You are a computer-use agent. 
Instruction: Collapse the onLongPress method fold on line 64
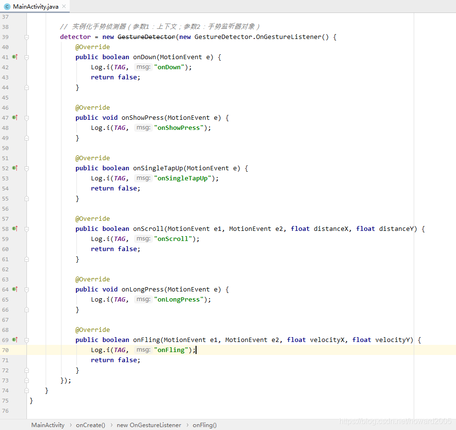[x=26, y=290]
